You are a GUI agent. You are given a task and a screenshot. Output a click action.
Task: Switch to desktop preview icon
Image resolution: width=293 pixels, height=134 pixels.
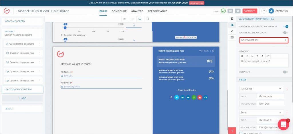(x=140, y=19)
